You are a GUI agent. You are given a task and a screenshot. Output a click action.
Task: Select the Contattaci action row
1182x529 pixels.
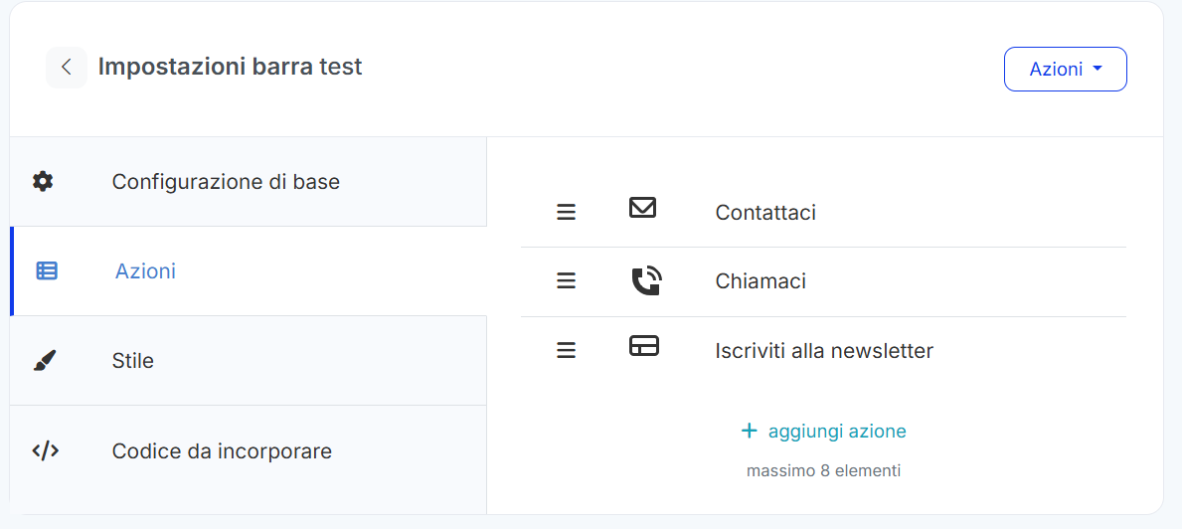pos(765,213)
